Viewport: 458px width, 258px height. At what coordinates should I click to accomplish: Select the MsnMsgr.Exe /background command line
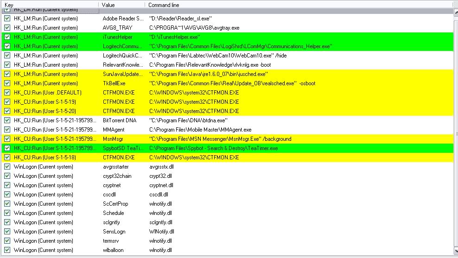pyautogui.click(x=220, y=139)
